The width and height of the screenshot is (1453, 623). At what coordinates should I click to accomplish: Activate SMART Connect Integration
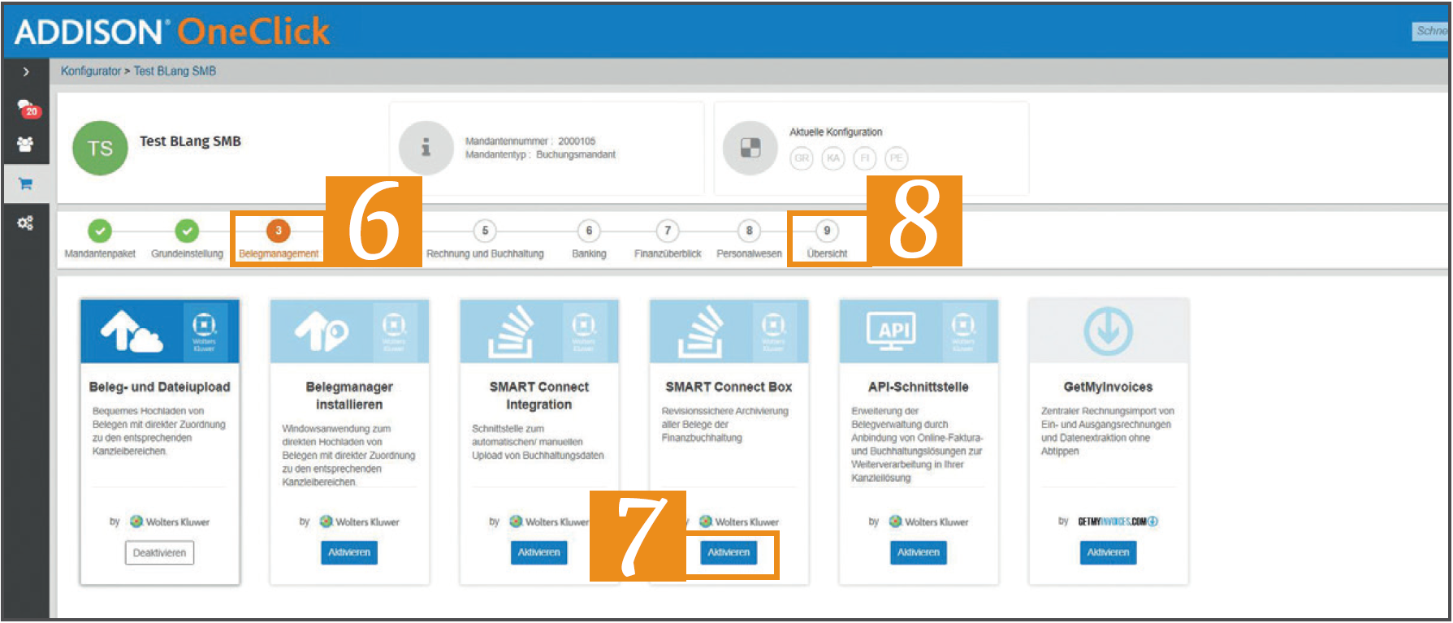pos(538,552)
